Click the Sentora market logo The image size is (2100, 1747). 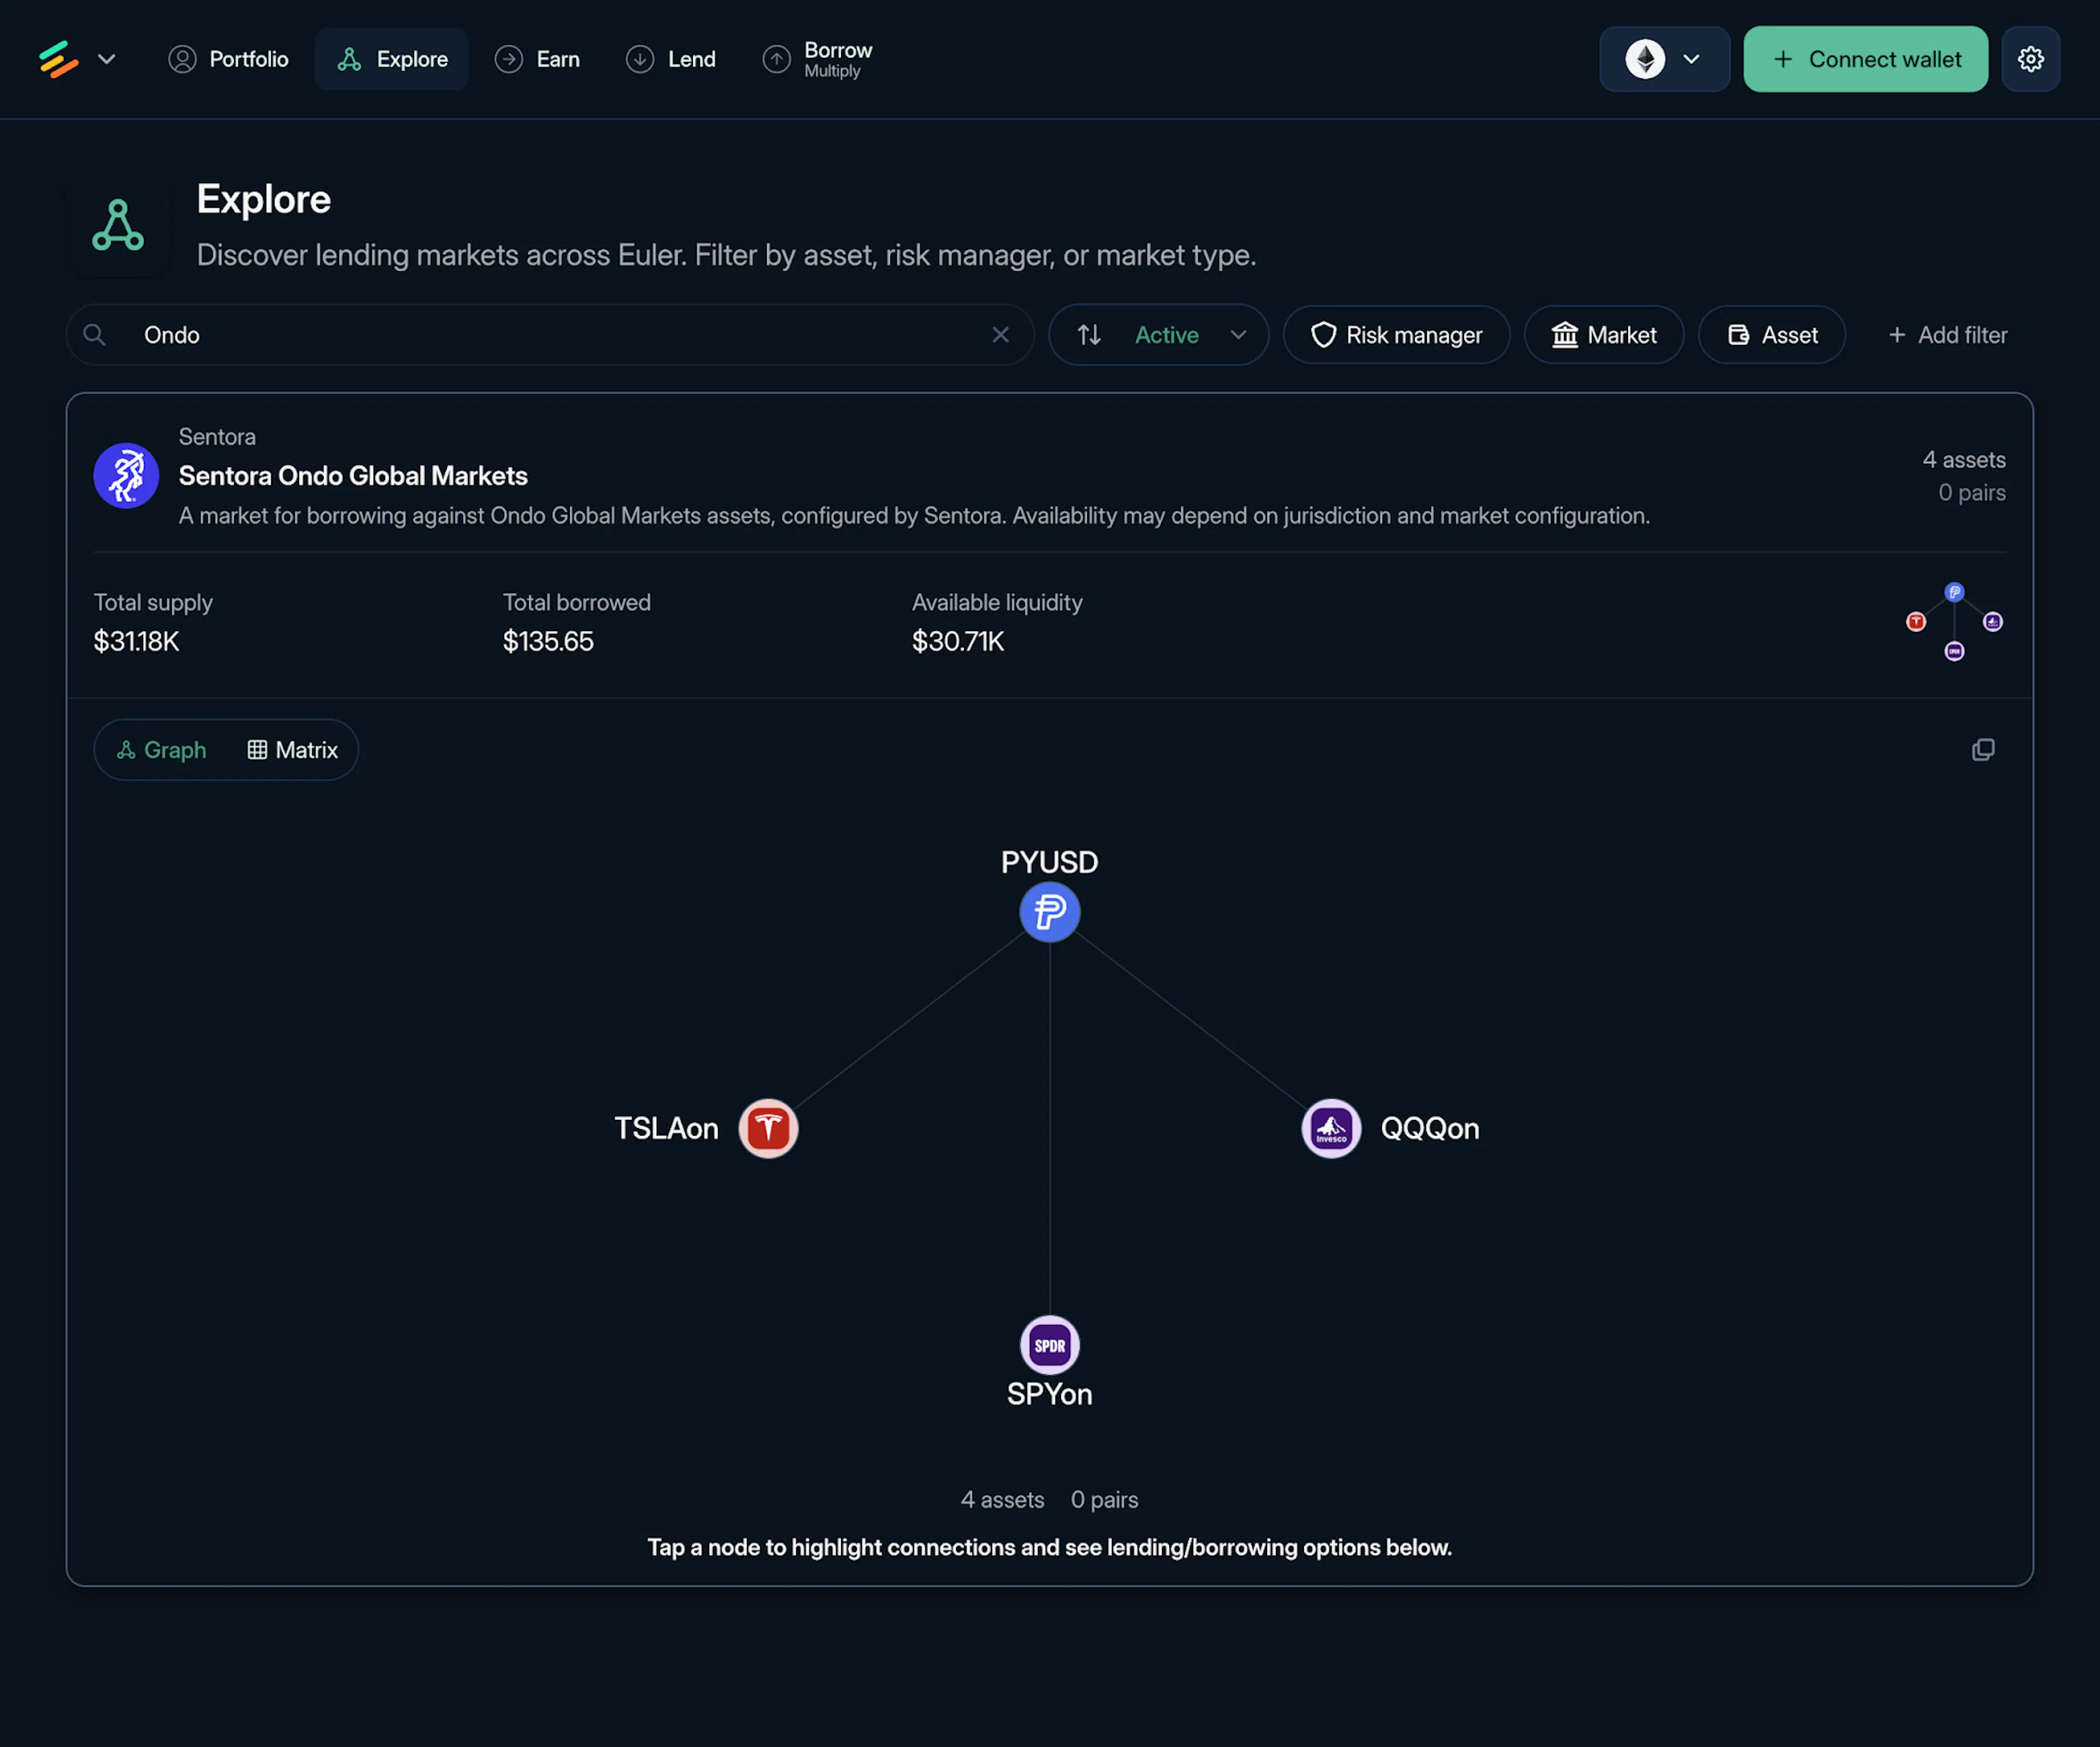[126, 476]
